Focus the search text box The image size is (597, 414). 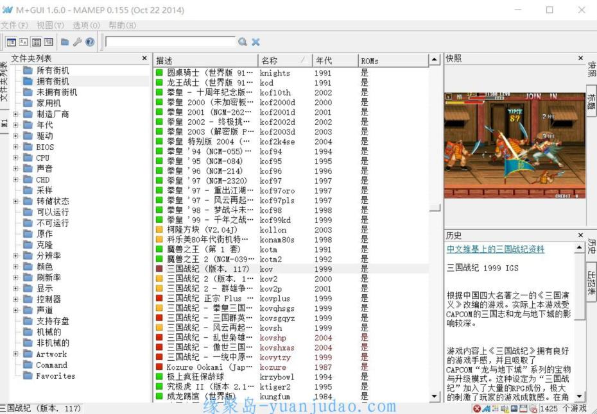click(x=170, y=42)
